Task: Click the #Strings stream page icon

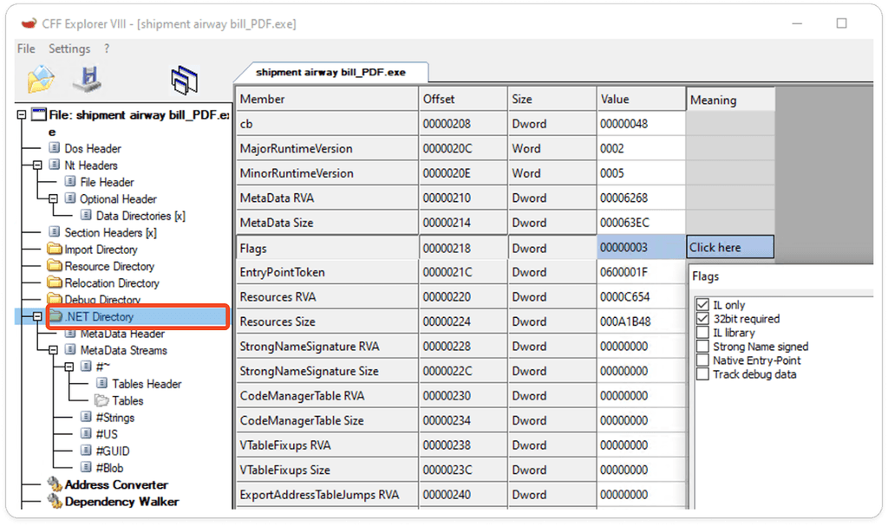Action: click(x=86, y=418)
